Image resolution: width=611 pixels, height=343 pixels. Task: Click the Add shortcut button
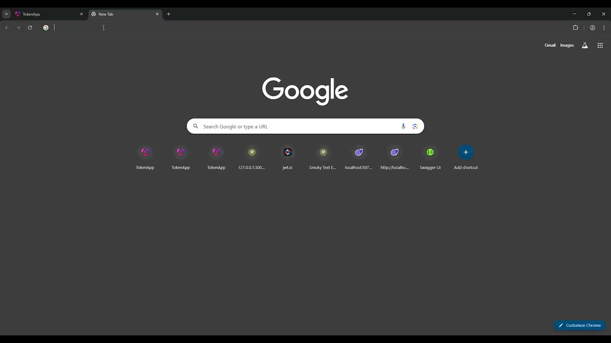click(x=466, y=158)
